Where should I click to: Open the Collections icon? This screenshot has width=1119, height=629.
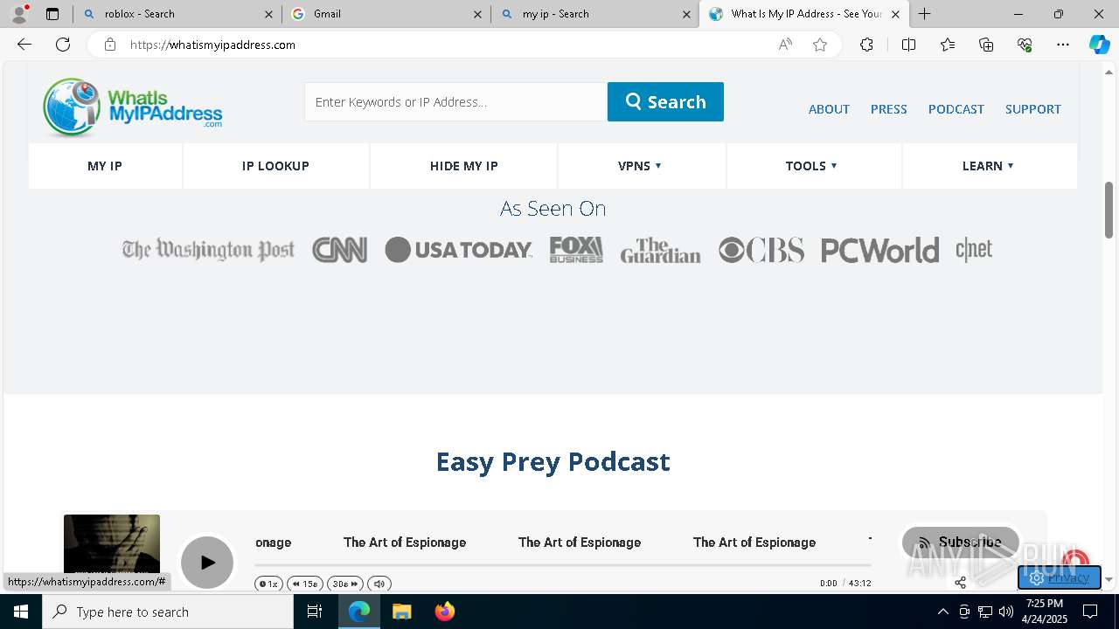(986, 45)
